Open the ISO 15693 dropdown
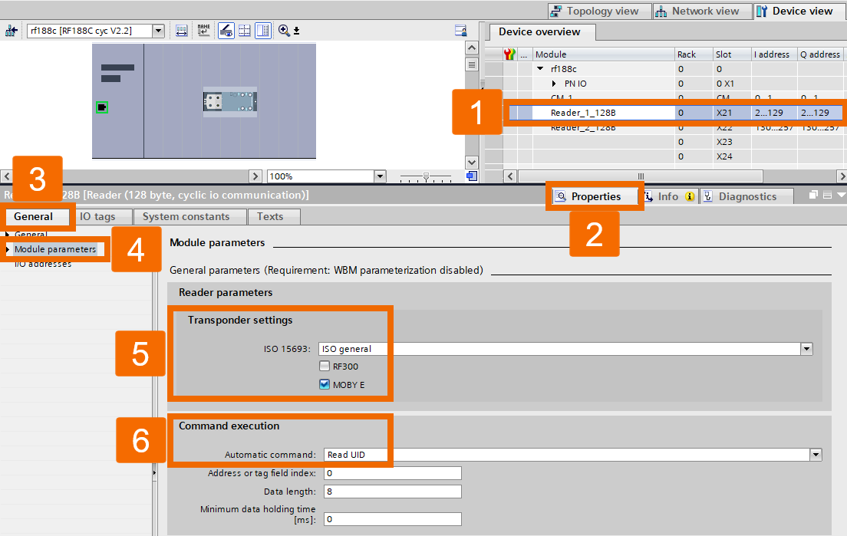Viewport: 847px width, 536px height. (806, 349)
